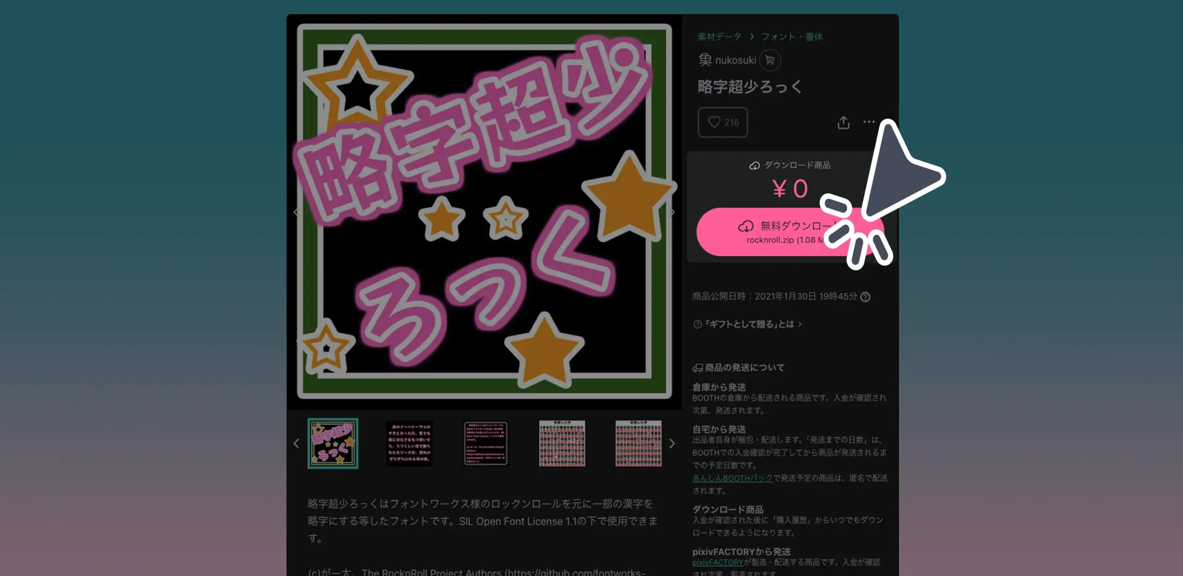Show next main image with right arrow
This screenshot has width=1183, height=576.
click(x=673, y=212)
